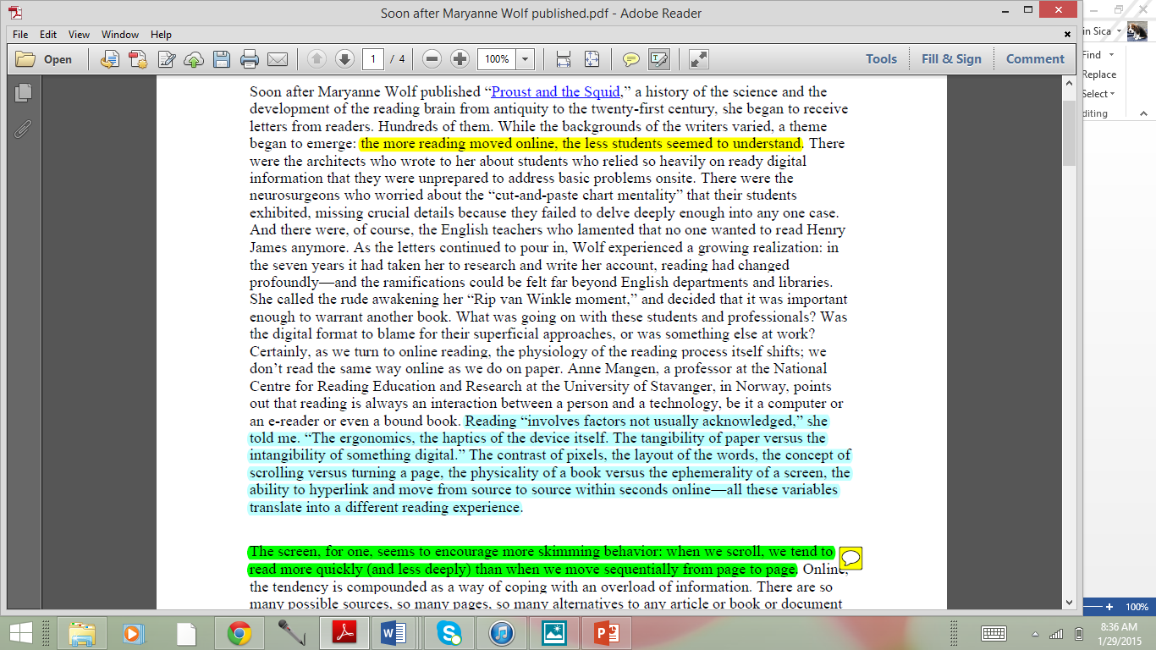Open the Help menu
Image resolution: width=1156 pixels, height=650 pixels.
pyautogui.click(x=161, y=35)
